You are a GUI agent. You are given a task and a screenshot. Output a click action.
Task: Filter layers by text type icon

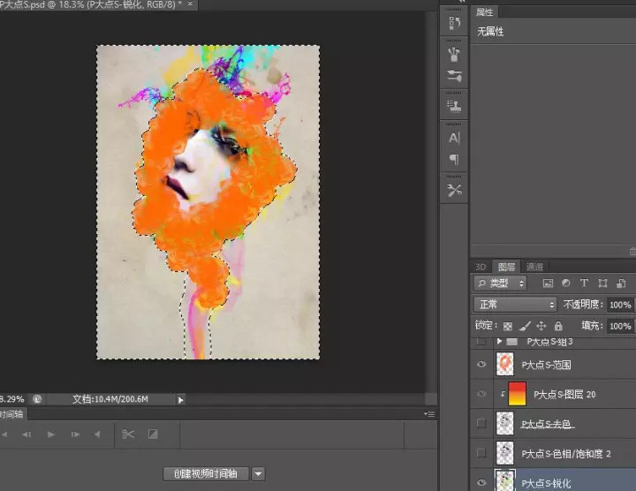(584, 283)
